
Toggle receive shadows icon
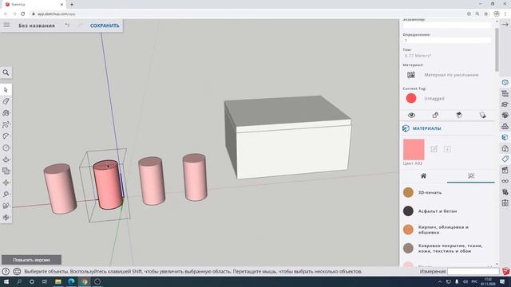[x=459, y=115]
